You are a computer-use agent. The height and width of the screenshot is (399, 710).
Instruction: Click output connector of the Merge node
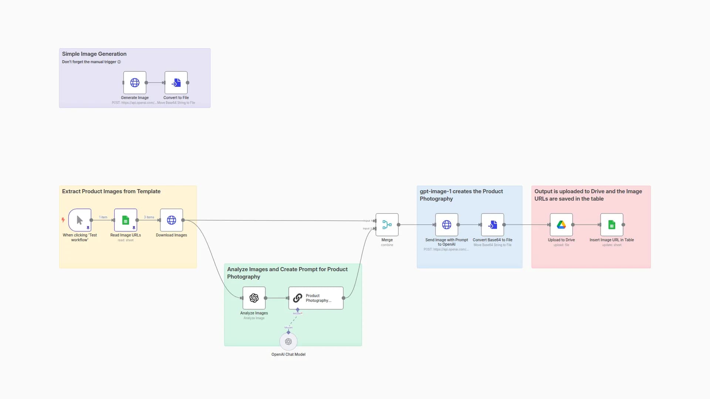[x=399, y=225]
